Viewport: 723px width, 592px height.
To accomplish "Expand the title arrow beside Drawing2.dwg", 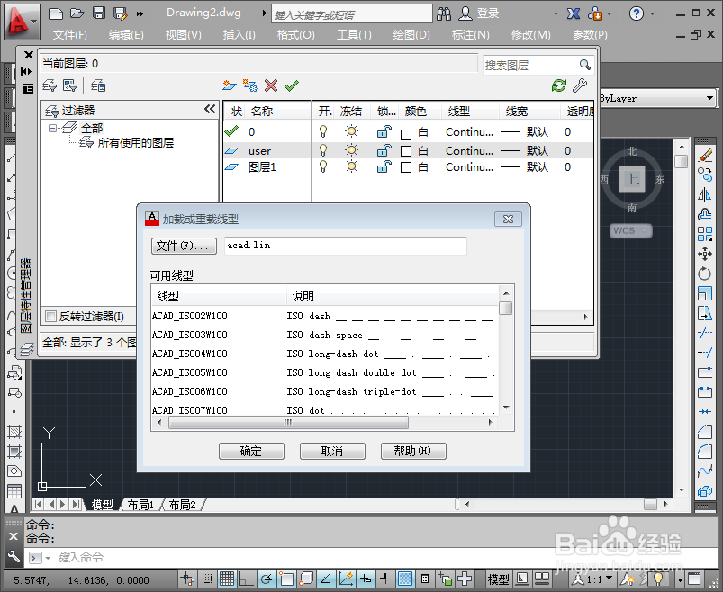I will tap(264, 13).
